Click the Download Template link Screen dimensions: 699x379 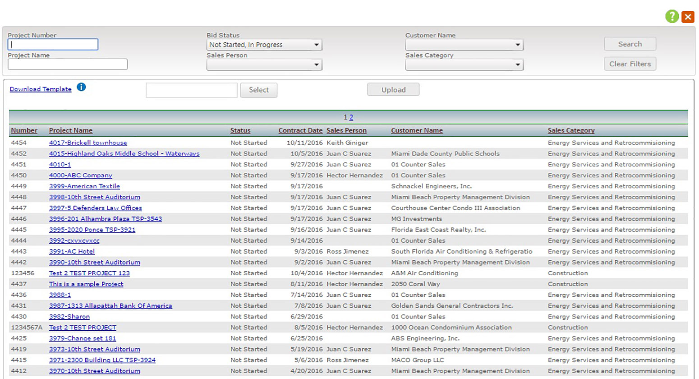pyautogui.click(x=41, y=89)
